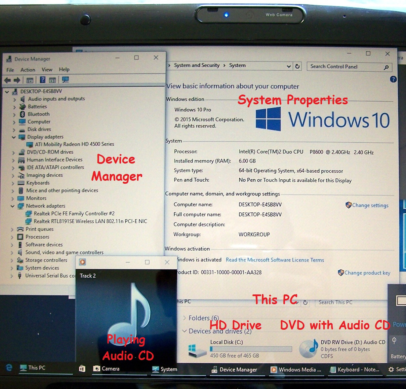Viewport: 406px width, 389px height.
Task: Select Audio inputs and outputs speaker icon
Action: coord(23,99)
